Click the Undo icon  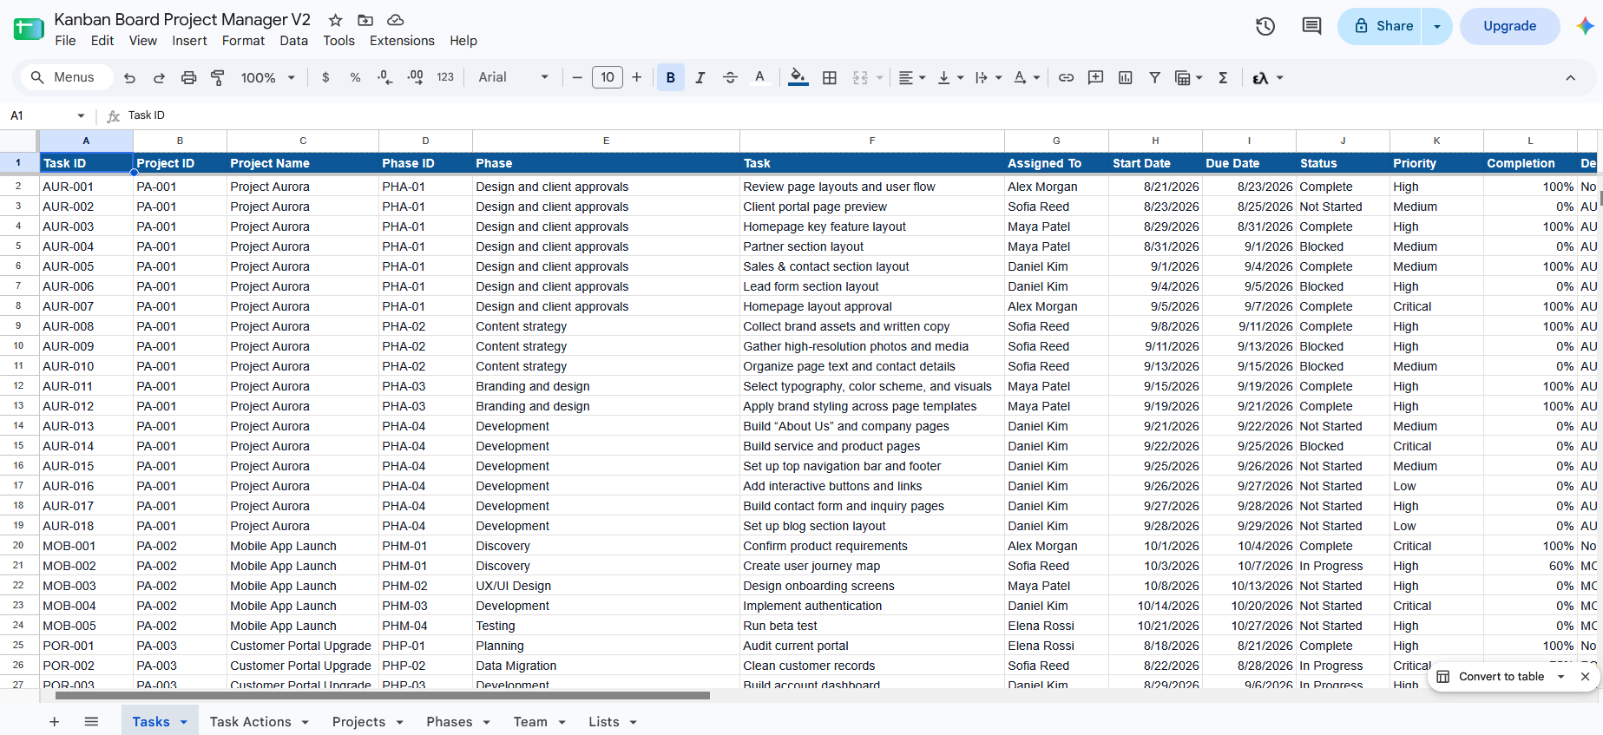tap(129, 78)
